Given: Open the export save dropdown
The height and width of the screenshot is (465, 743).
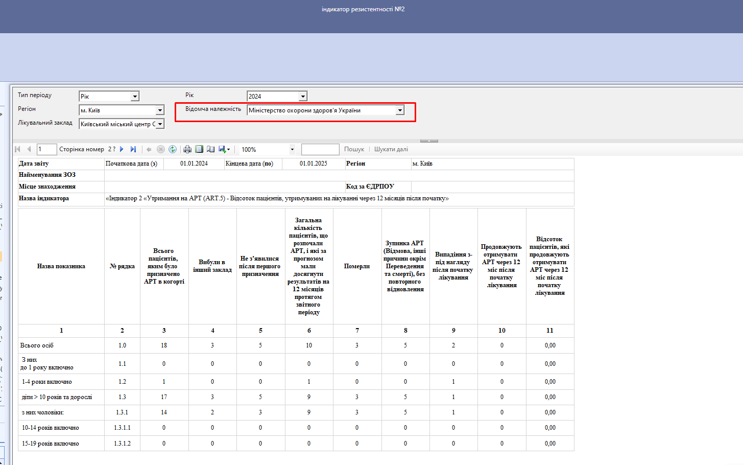Looking at the screenshot, I should click(x=224, y=149).
